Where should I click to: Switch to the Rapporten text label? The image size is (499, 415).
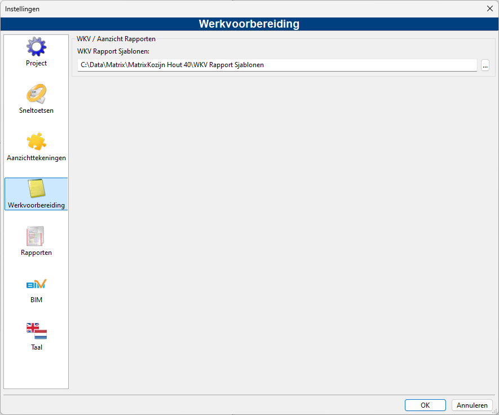click(x=36, y=253)
